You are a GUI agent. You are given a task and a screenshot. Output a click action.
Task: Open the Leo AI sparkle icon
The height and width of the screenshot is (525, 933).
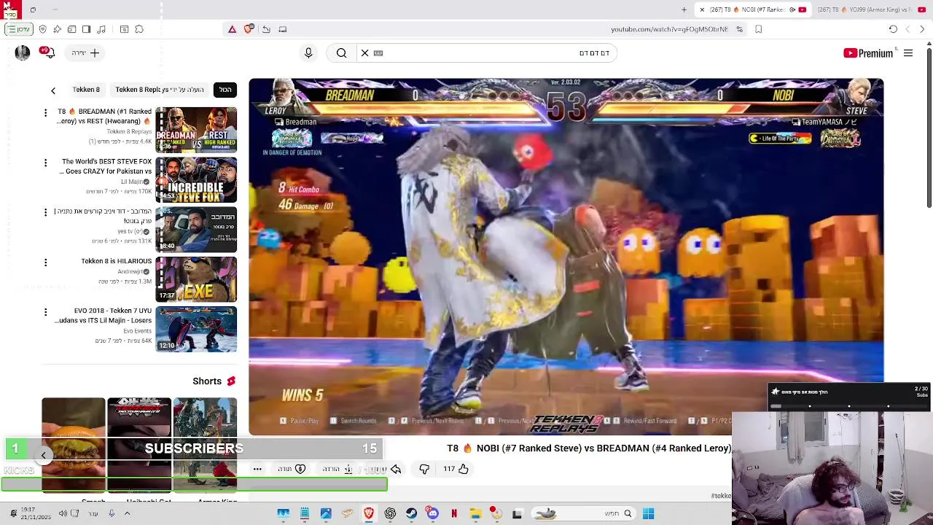pos(58,29)
